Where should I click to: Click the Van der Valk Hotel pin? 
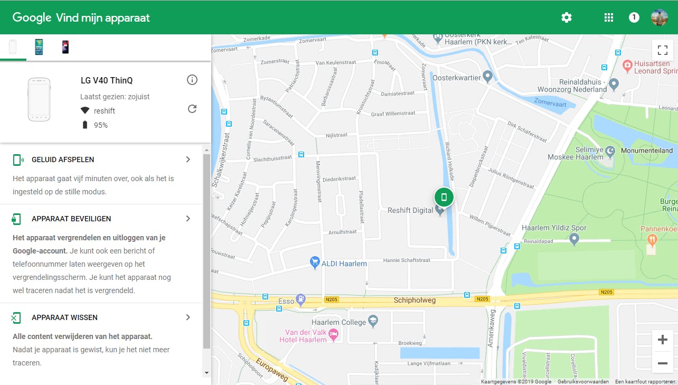tap(333, 334)
